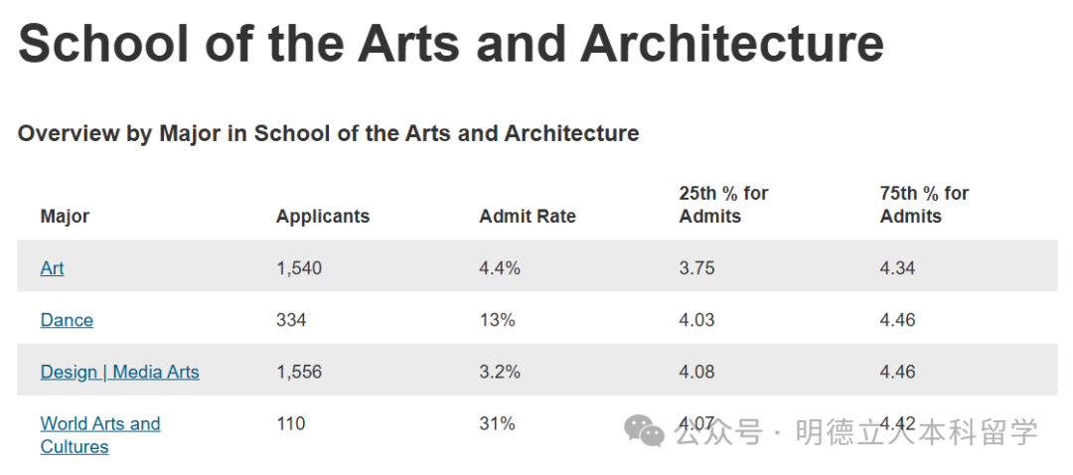Image resolution: width=1073 pixels, height=475 pixels.
Task: Click the Admit Rate column header
Action: pos(527,216)
